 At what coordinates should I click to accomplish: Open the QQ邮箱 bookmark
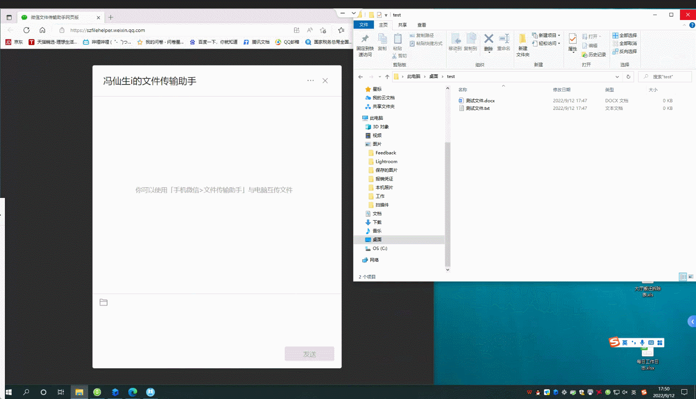287,42
